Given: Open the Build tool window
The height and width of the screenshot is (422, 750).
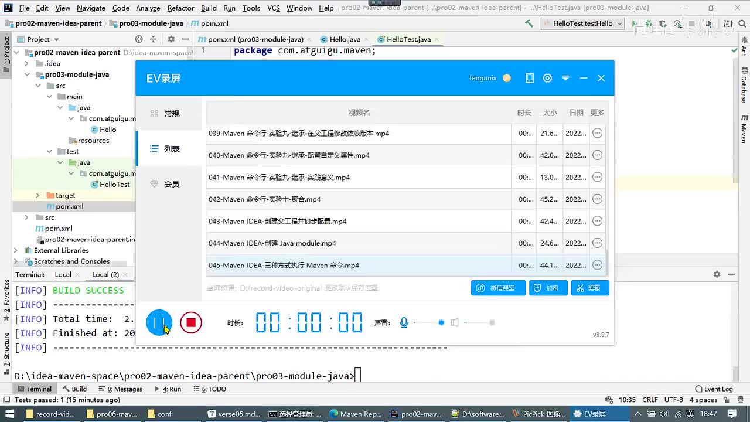Looking at the screenshot, I should tap(74, 389).
